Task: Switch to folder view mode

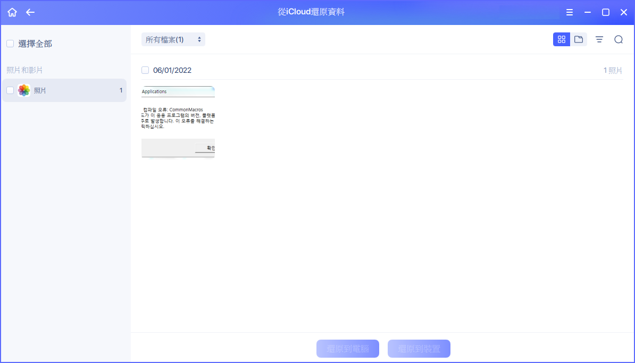Action: (x=579, y=39)
